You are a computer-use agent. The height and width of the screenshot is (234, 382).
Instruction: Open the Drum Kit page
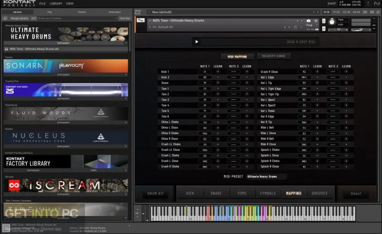(x=155, y=194)
